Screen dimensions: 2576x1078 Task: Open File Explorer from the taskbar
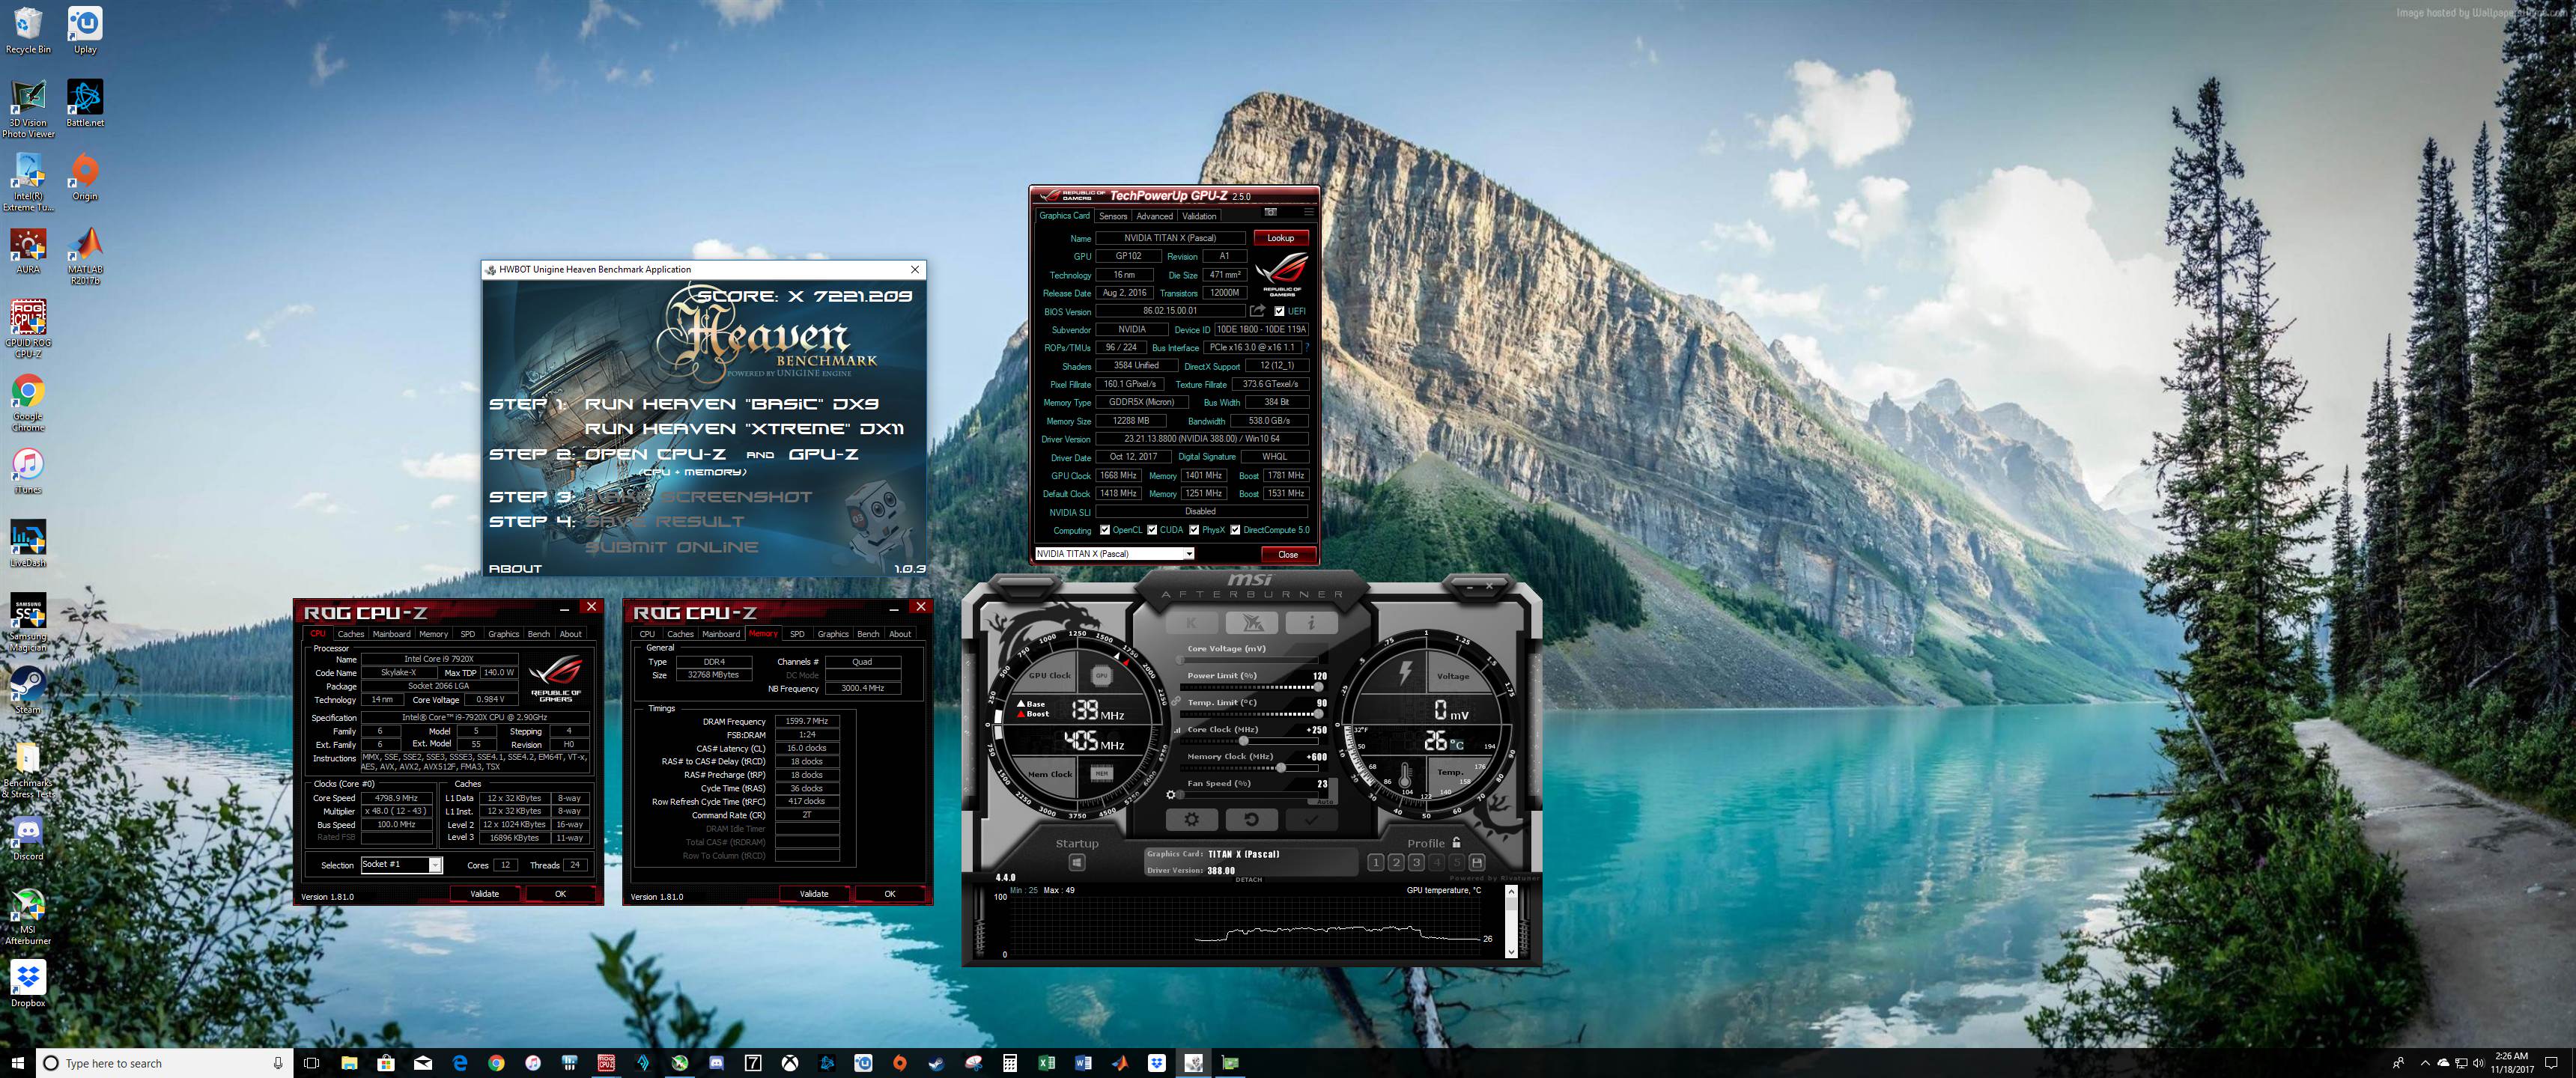[349, 1063]
